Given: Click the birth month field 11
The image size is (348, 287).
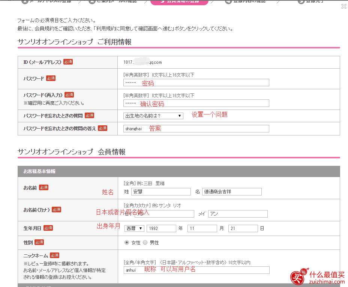Looking at the screenshot, I should (202, 228).
